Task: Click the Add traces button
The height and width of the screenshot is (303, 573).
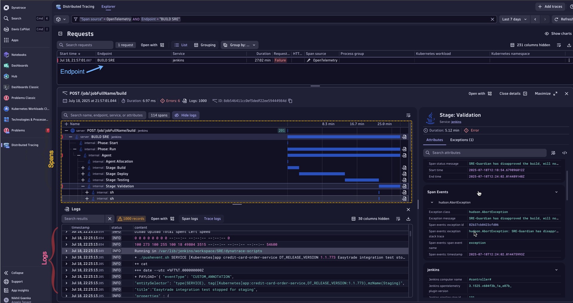Action: coord(550,7)
